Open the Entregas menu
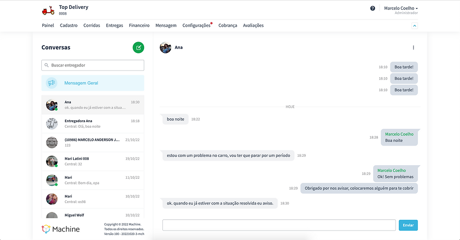 tap(115, 25)
